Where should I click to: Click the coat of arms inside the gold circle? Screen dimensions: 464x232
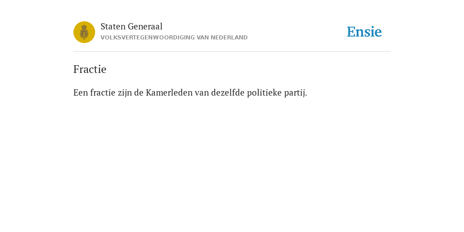coord(84,32)
